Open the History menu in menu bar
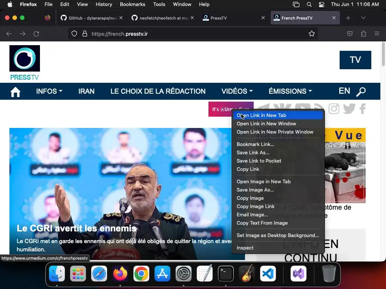This screenshot has height=289, width=386. click(x=104, y=5)
